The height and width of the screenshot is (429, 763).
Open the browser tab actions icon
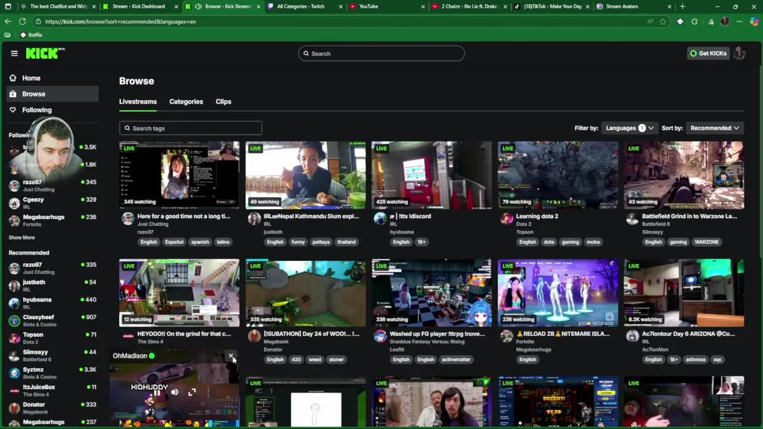8,7
